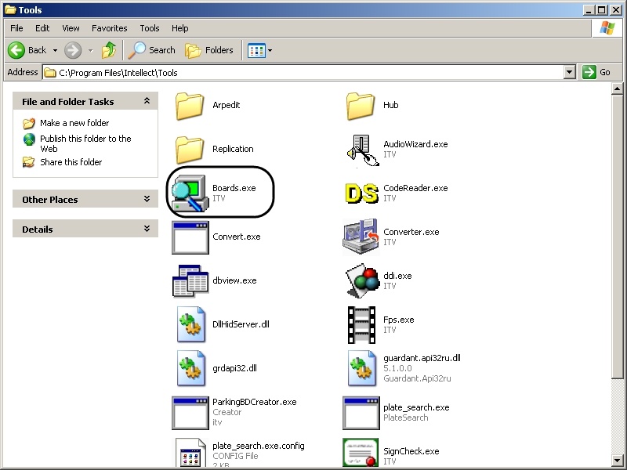Select the Fps.exe film strip icon
Image resolution: width=627 pixels, height=470 pixels.
coord(361,325)
